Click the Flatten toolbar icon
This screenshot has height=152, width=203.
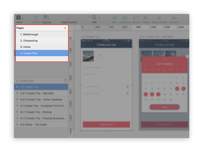click(145, 17)
